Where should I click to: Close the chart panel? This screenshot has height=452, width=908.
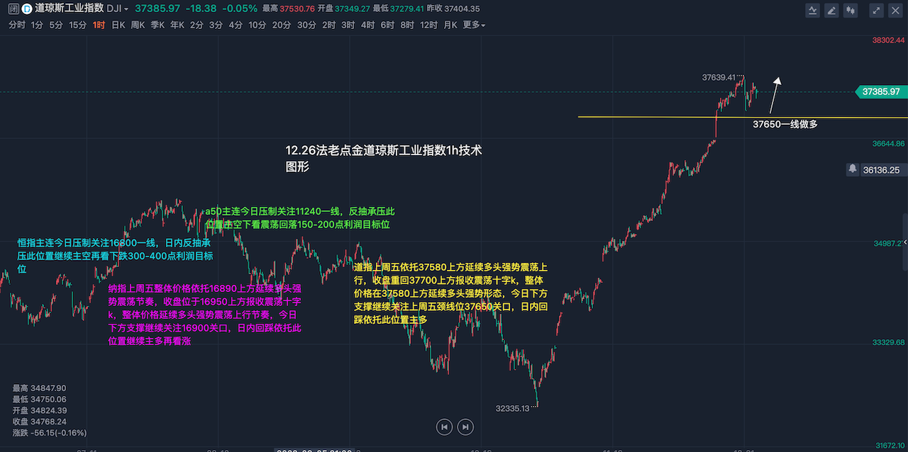[895, 10]
